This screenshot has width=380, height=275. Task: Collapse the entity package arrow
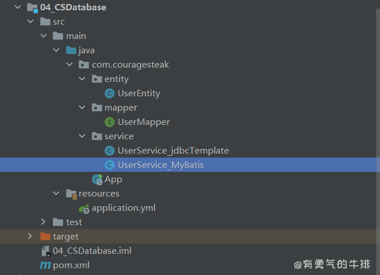click(82, 79)
